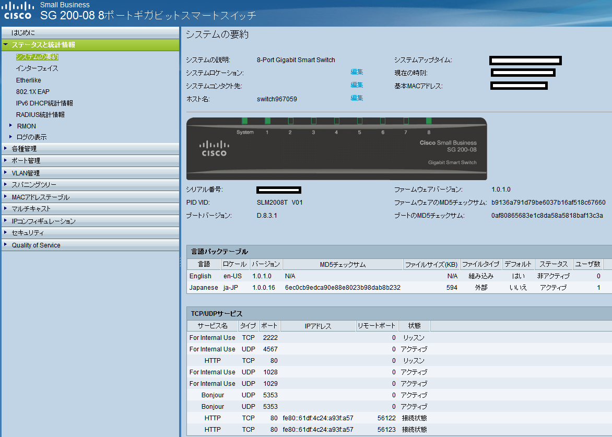Click the ファイルタイプ column header
Viewport: 612px width, 437px height.
481,264
